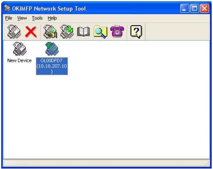Click the printer with green plus icon

67,32
